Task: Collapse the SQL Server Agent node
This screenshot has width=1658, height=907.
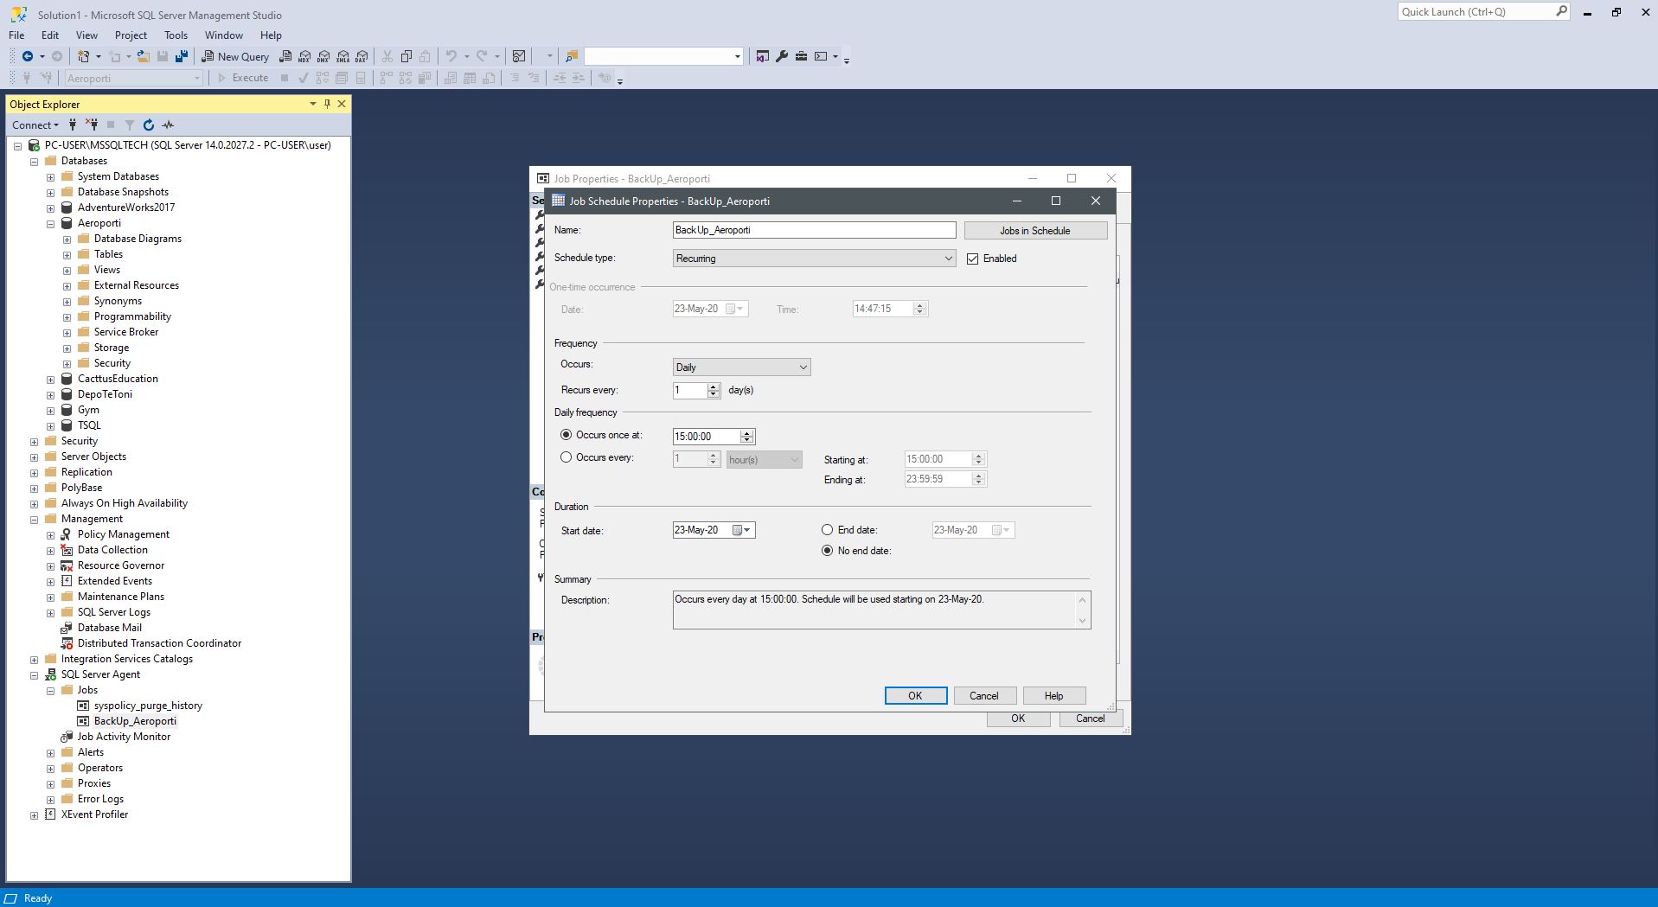Action: pyautogui.click(x=34, y=675)
